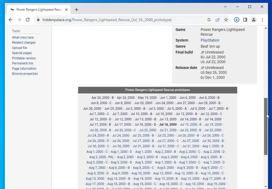Open Browse properties link
Viewport: 272px width, 189px height.
tap(25, 74)
